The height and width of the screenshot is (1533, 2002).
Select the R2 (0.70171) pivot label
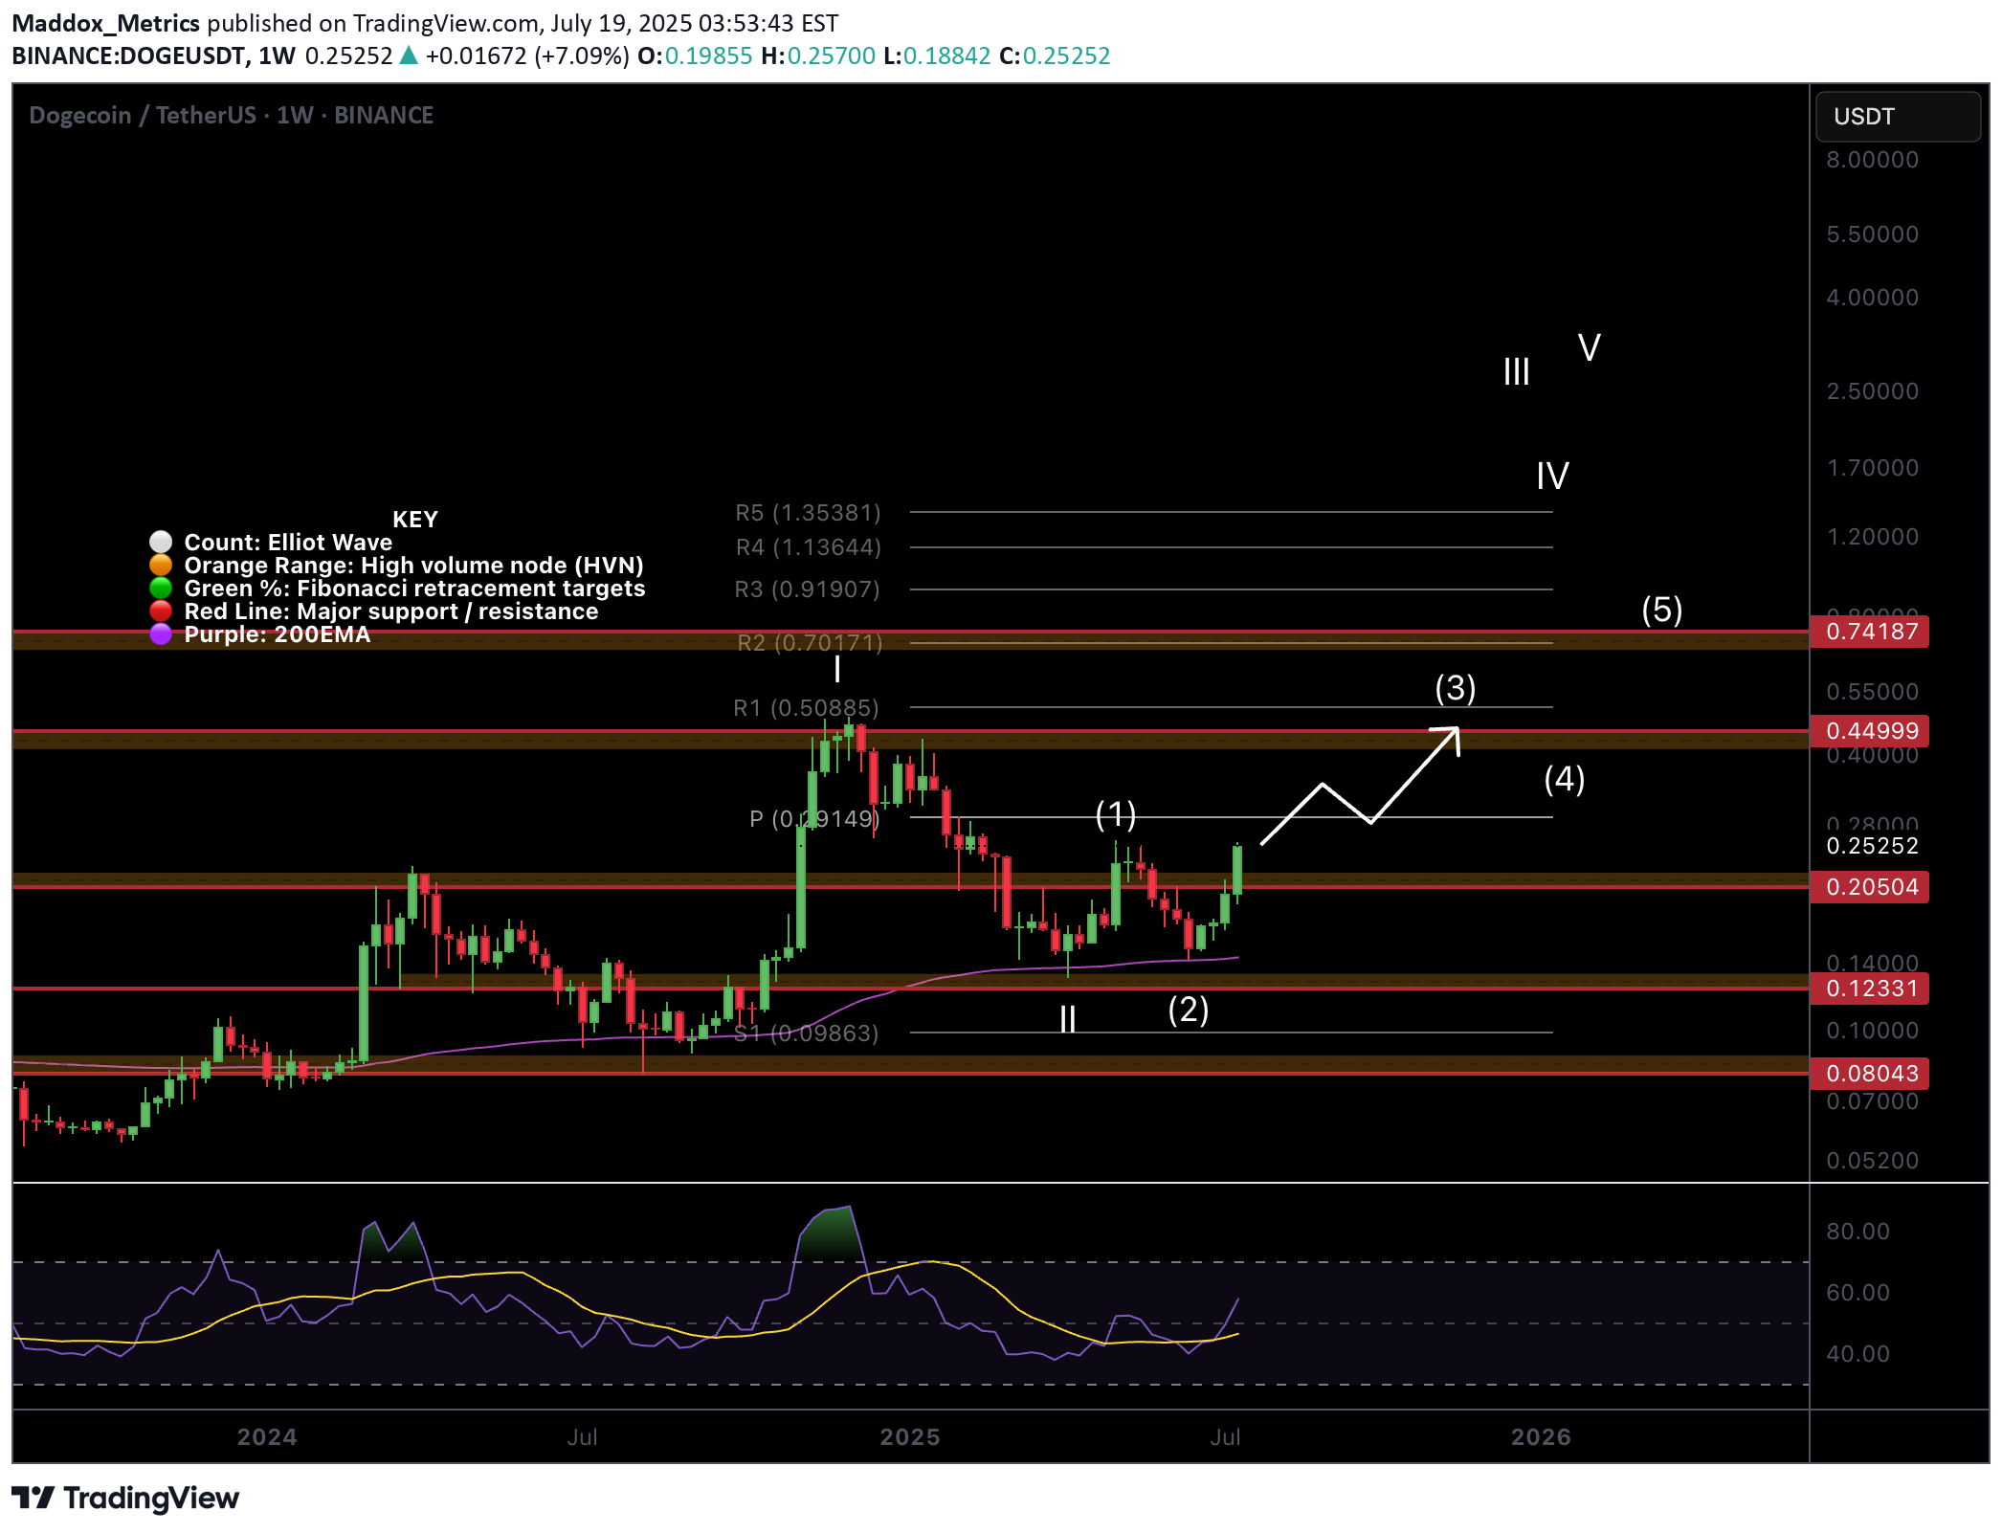pyautogui.click(x=810, y=643)
